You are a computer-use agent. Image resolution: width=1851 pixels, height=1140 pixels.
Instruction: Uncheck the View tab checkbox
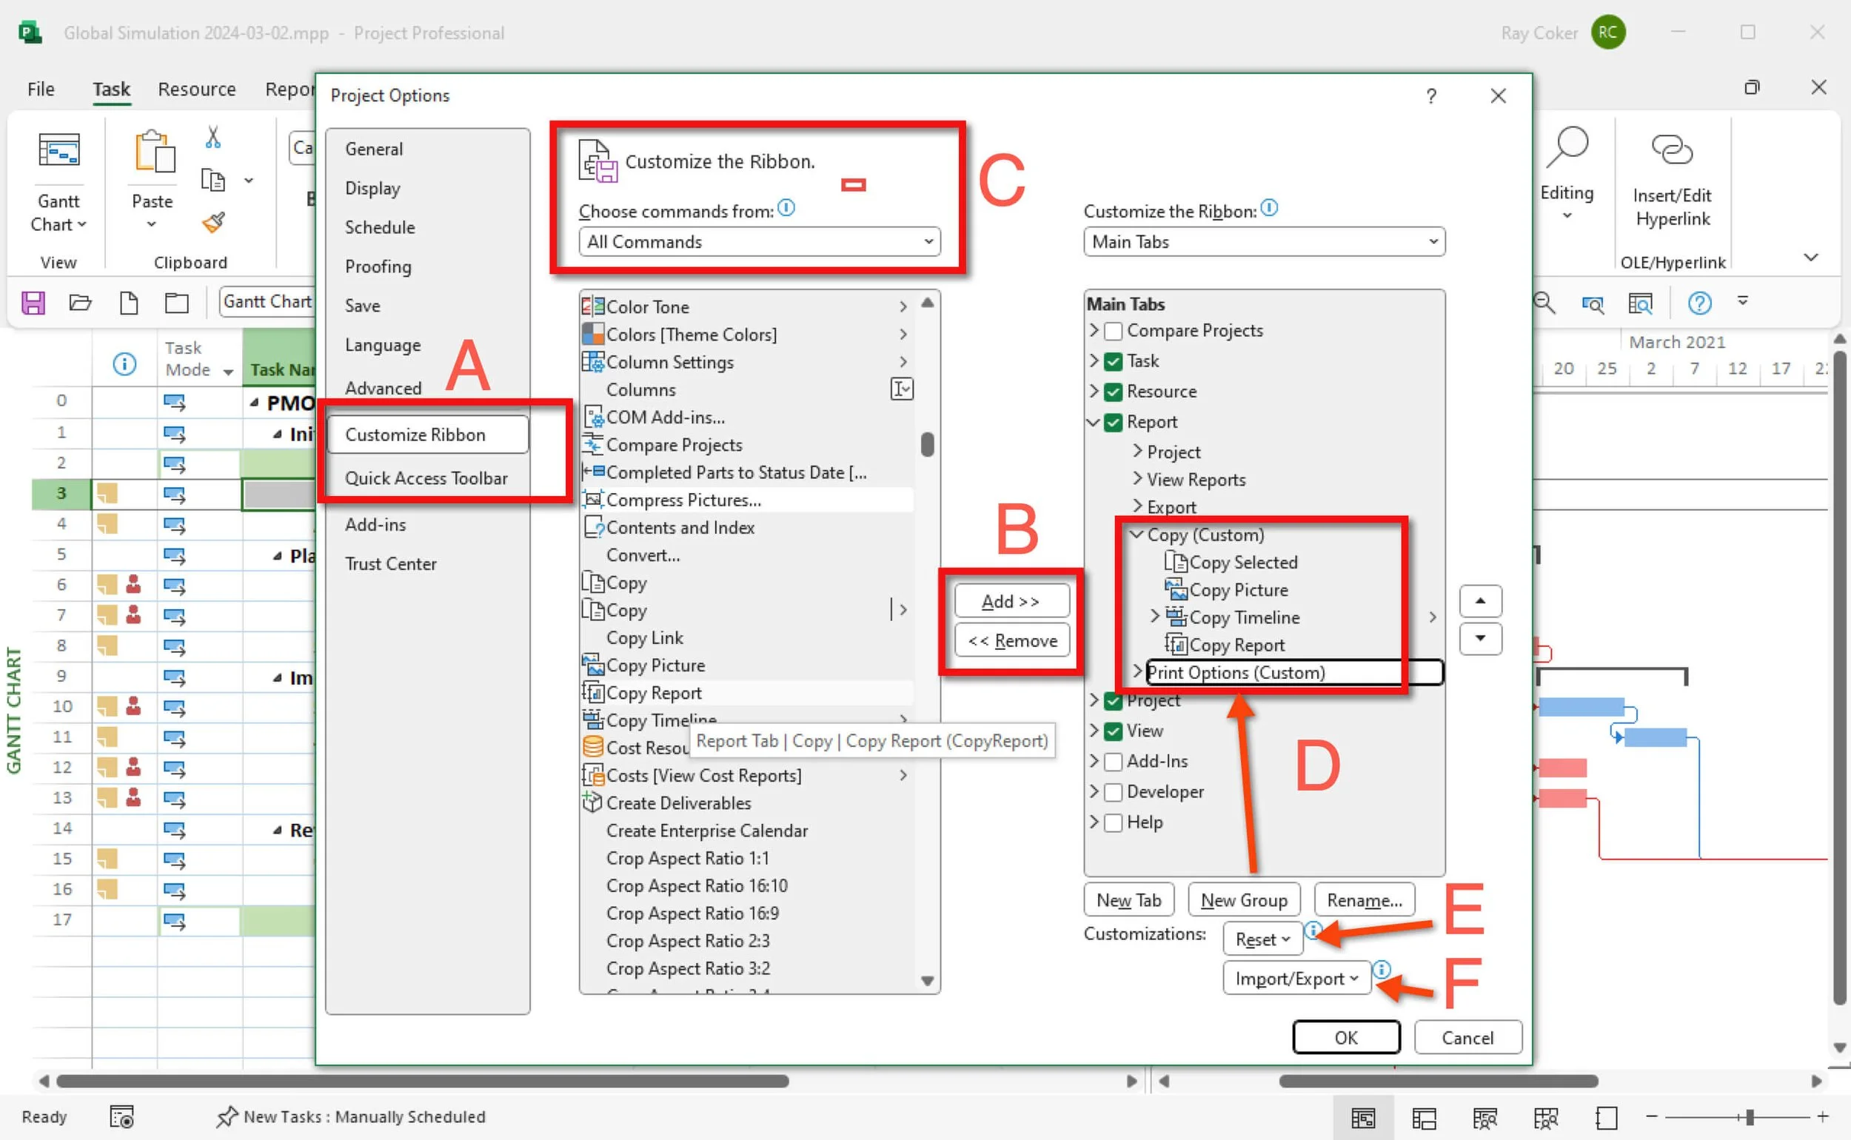pos(1113,731)
